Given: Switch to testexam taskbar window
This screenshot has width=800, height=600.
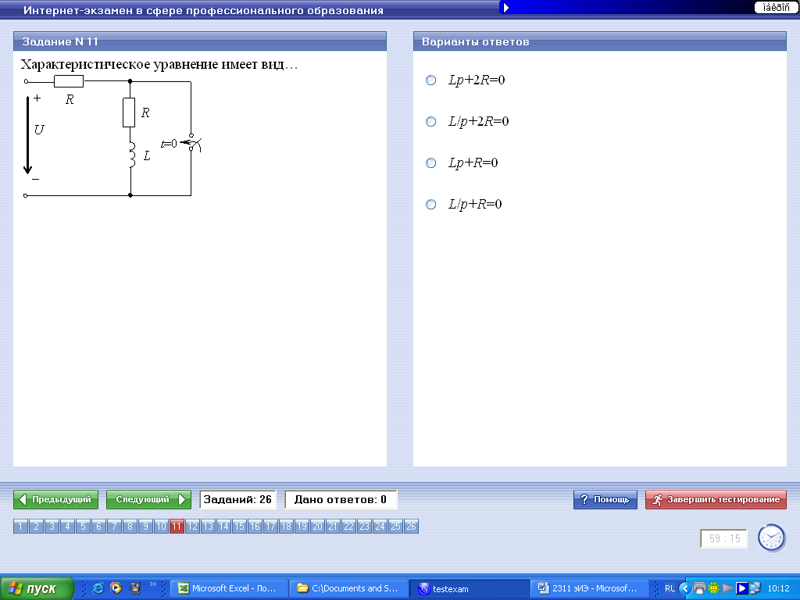Looking at the screenshot, I should point(469,588).
